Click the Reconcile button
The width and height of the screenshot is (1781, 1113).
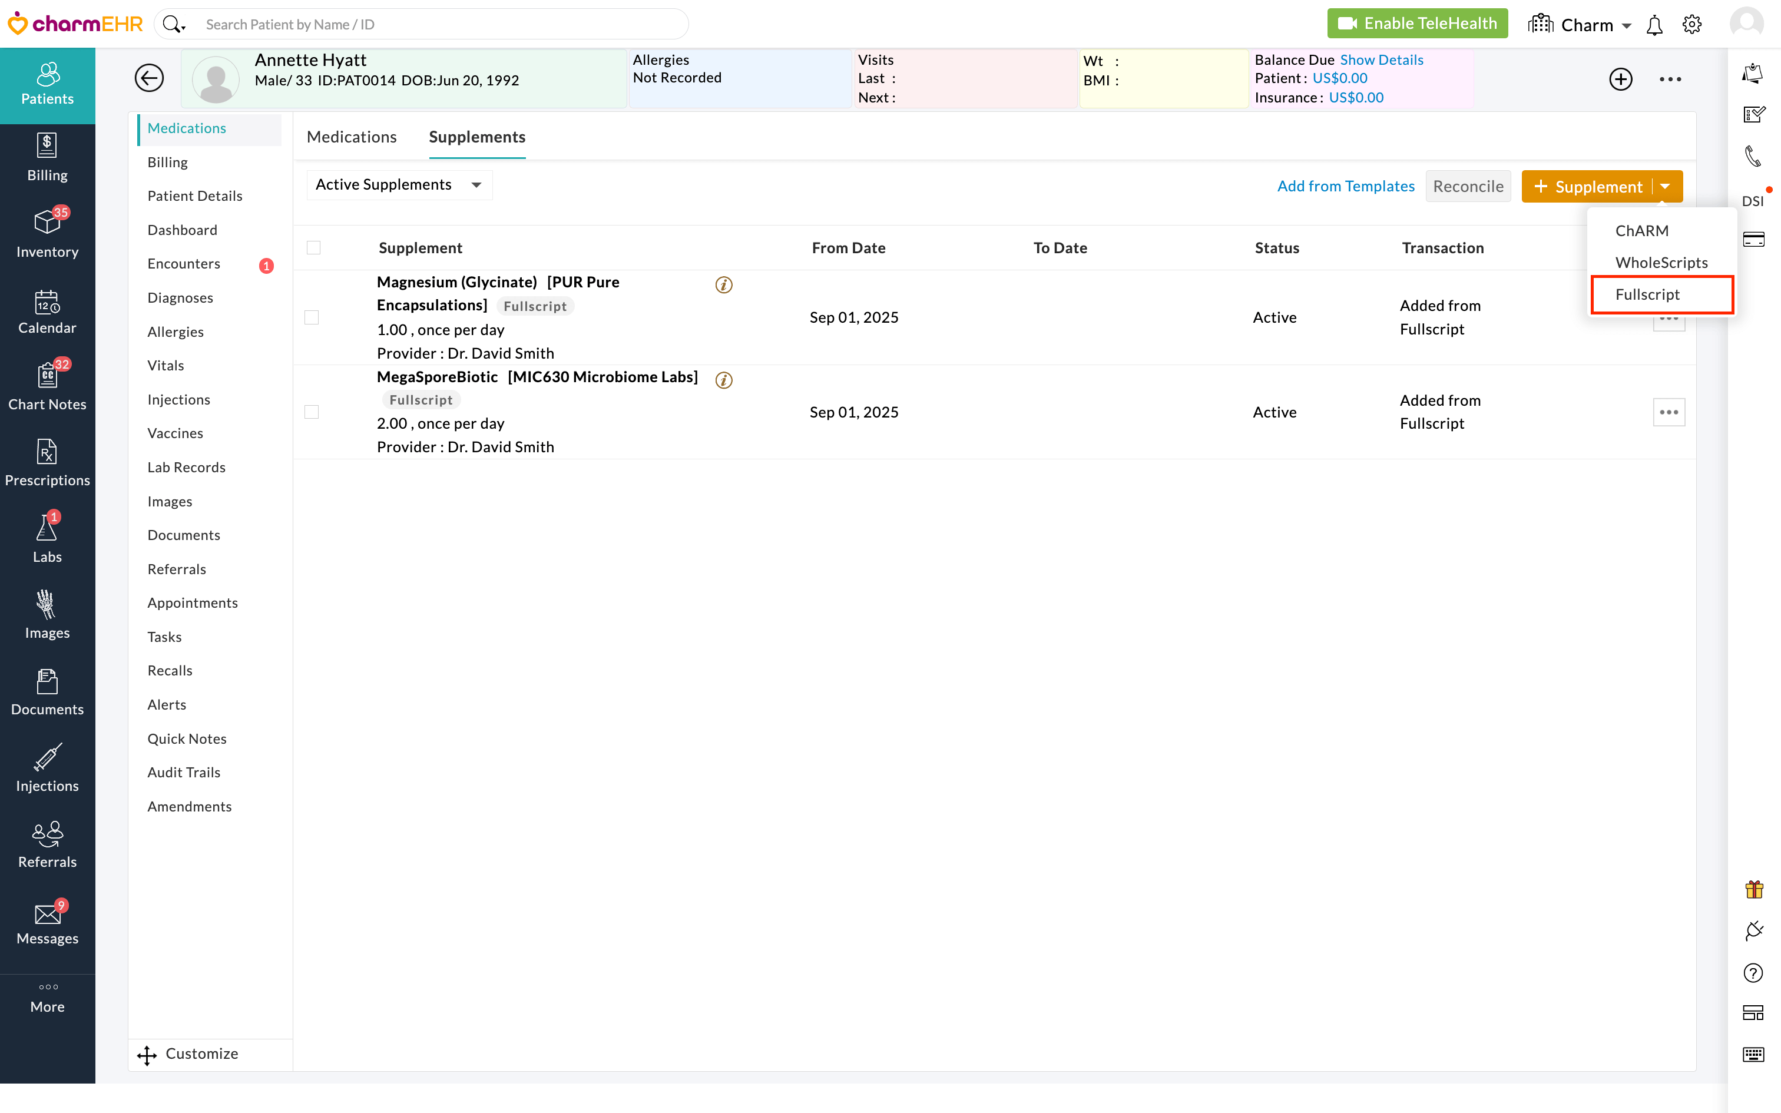(x=1468, y=186)
